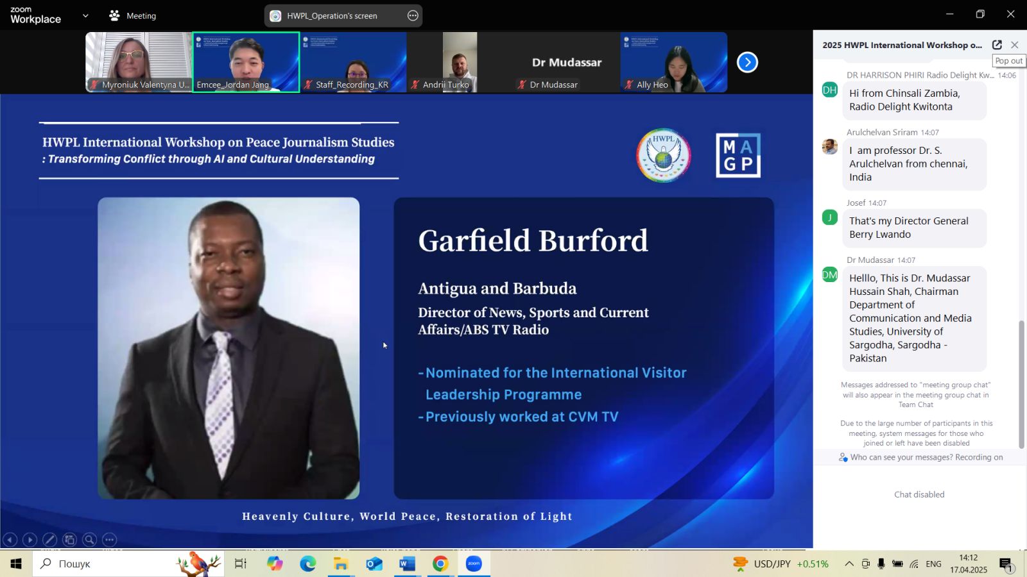The height and width of the screenshot is (577, 1027).
Task: Open Outlook from the taskbar
Action: coord(374,564)
